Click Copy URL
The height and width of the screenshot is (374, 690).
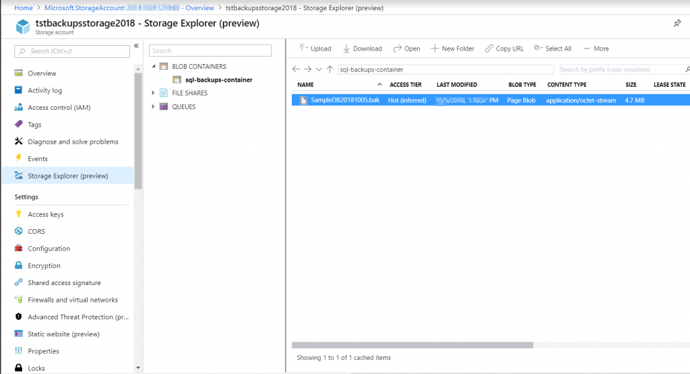point(504,49)
